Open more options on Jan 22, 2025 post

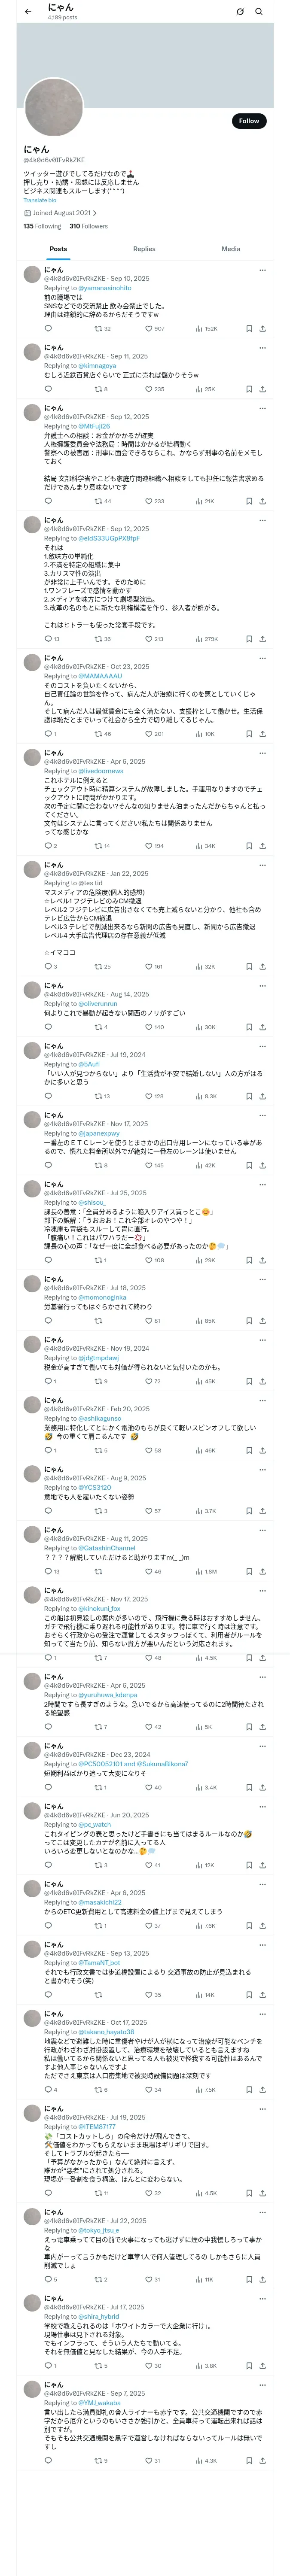click(x=262, y=864)
